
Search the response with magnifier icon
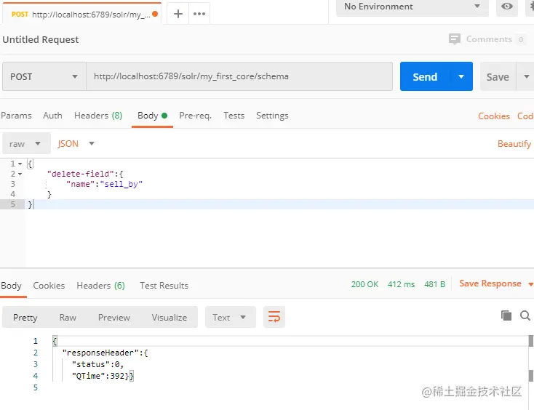click(525, 315)
